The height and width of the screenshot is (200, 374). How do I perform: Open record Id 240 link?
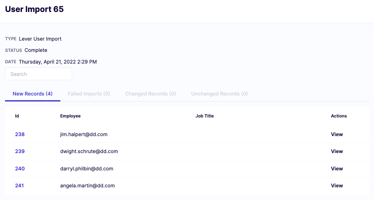20,169
